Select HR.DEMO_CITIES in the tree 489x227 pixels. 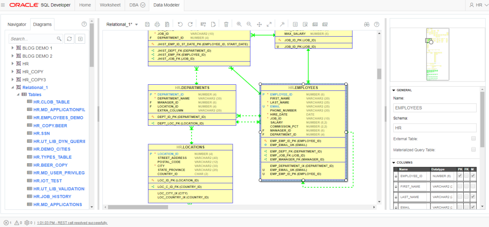click(x=52, y=149)
